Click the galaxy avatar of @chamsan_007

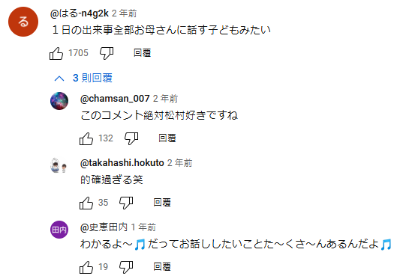59,101
